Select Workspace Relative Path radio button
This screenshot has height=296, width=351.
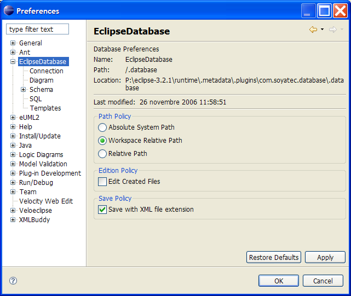[x=102, y=141]
